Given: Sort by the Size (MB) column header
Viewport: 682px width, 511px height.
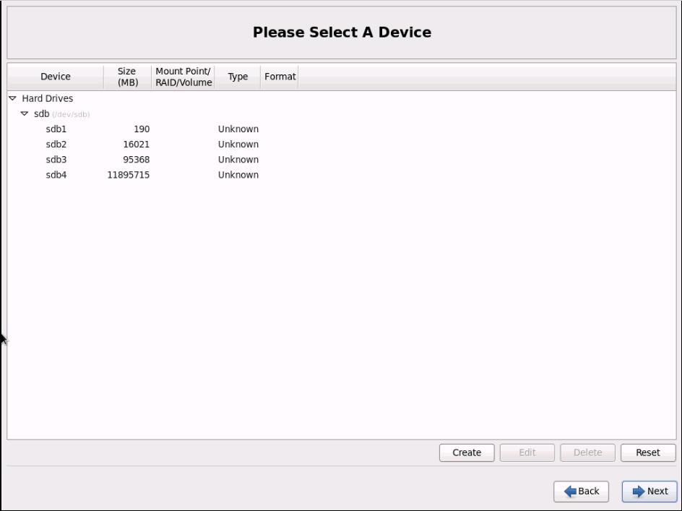Looking at the screenshot, I should pos(126,77).
